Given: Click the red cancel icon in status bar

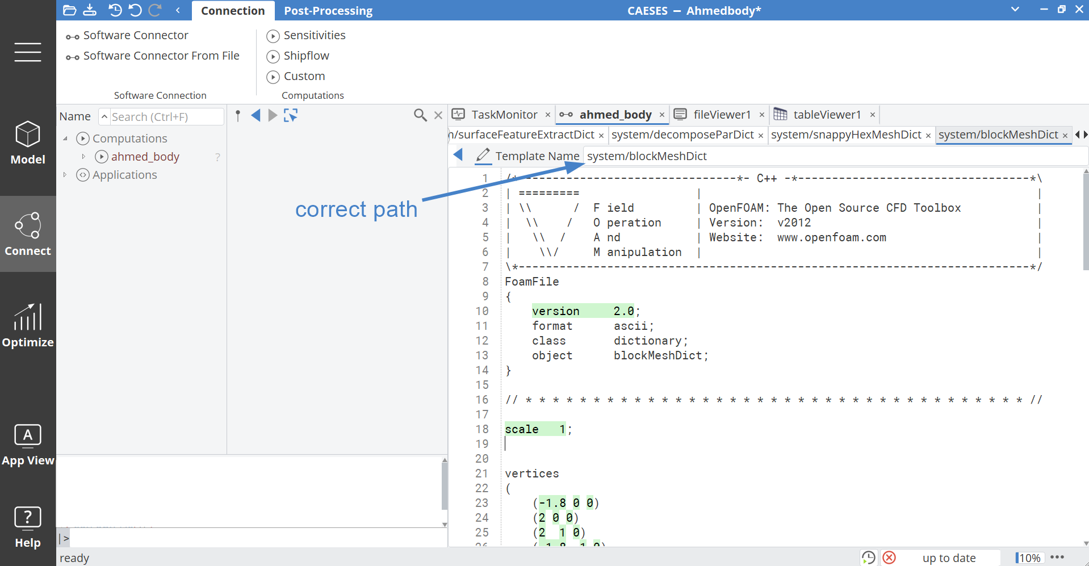Looking at the screenshot, I should 890,557.
